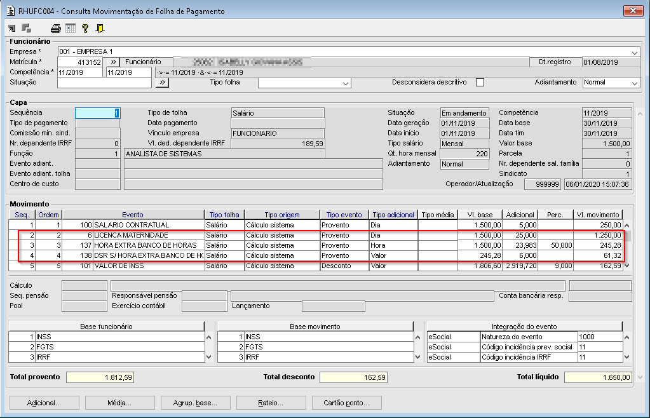The width and height of the screenshot is (650, 418).
Task: Click the first arrow icon in the toolbar
Action: tap(11, 28)
